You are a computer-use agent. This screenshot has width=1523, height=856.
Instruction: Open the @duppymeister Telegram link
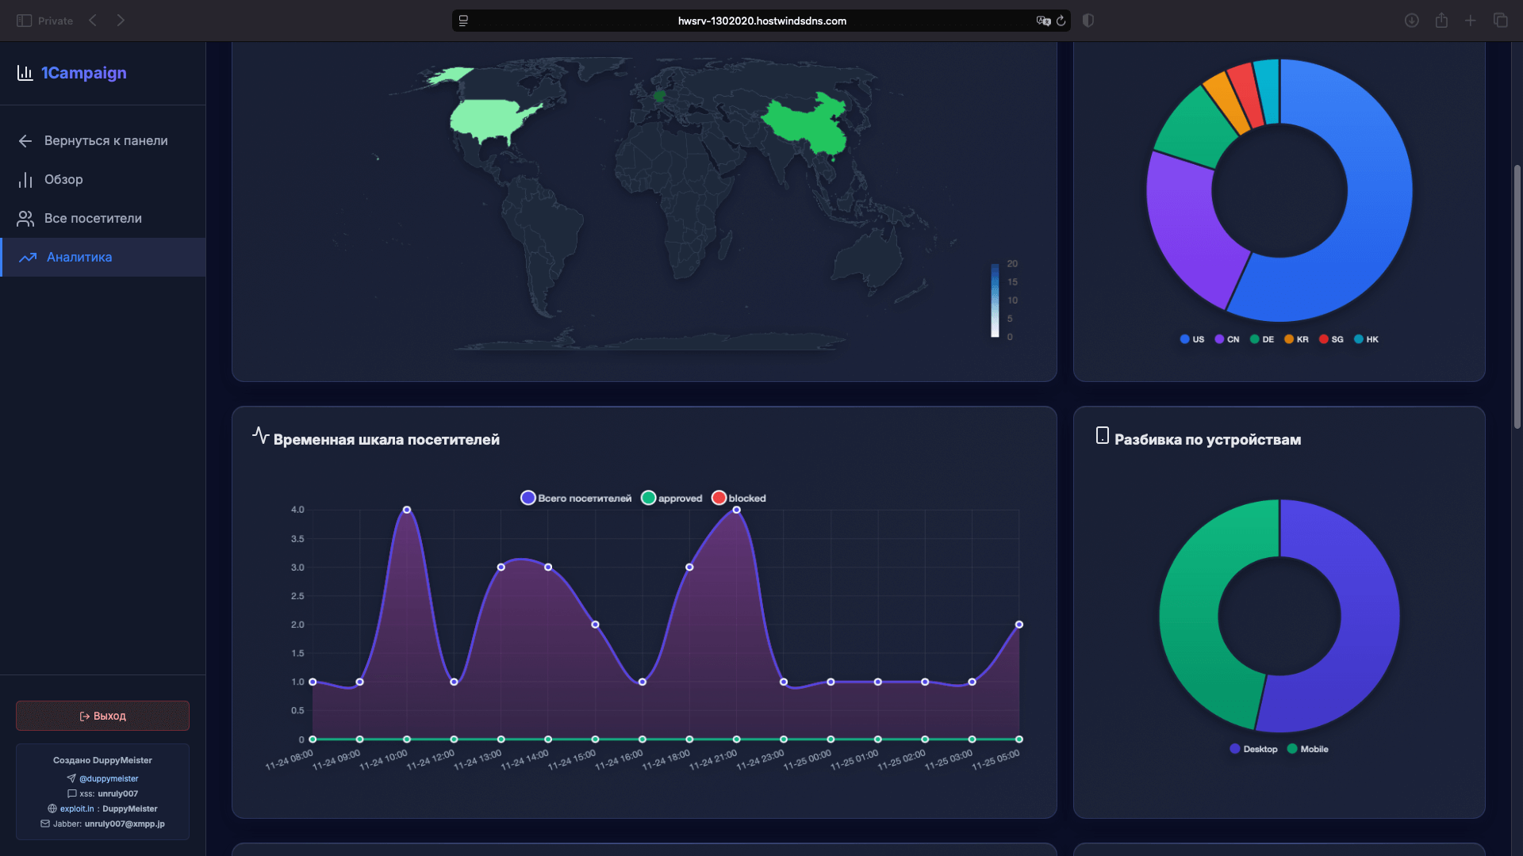point(109,778)
